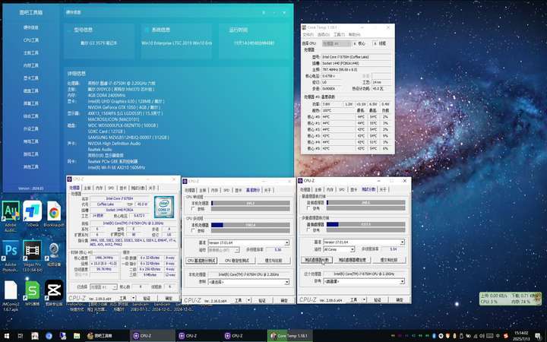
Task: Open 工具 dropdown arrow in left CPU-Z
Action: [133, 299]
